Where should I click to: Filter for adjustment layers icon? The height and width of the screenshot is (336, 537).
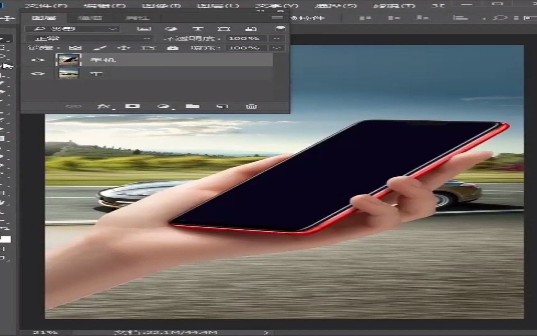(x=171, y=29)
